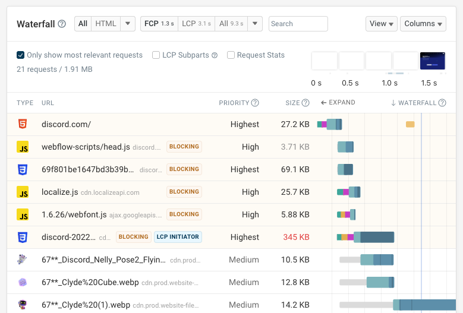Image resolution: width=463 pixels, height=313 pixels.
Task: Open the Columns dropdown
Action: point(423,24)
